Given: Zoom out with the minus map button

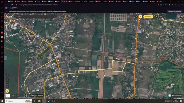Looking at the screenshot, I should (7, 82).
